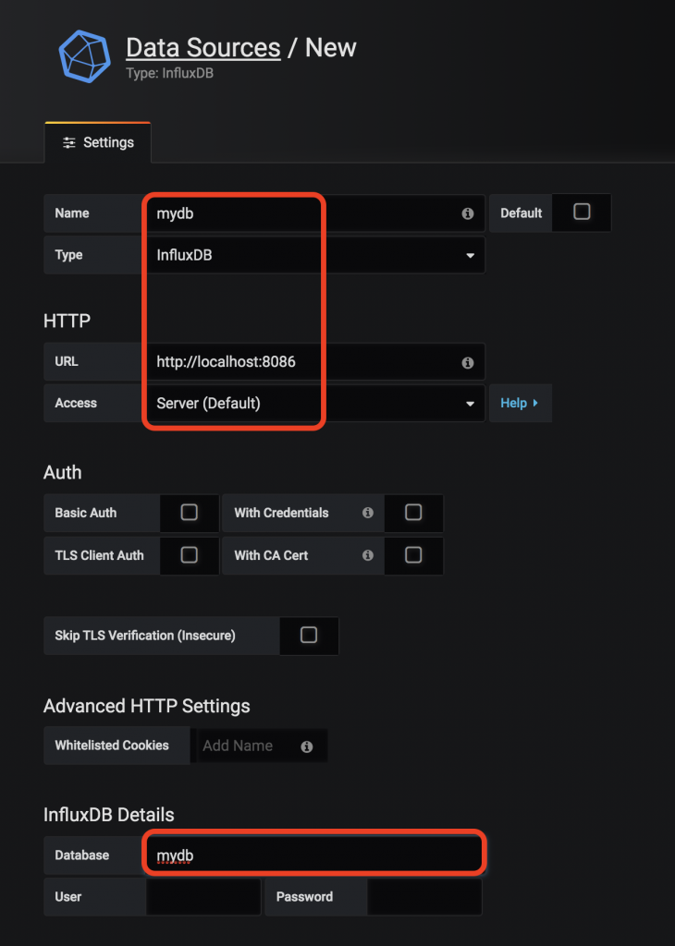Enable the TLS Client Auth checkbox
This screenshot has width=675, height=946.
coord(189,555)
